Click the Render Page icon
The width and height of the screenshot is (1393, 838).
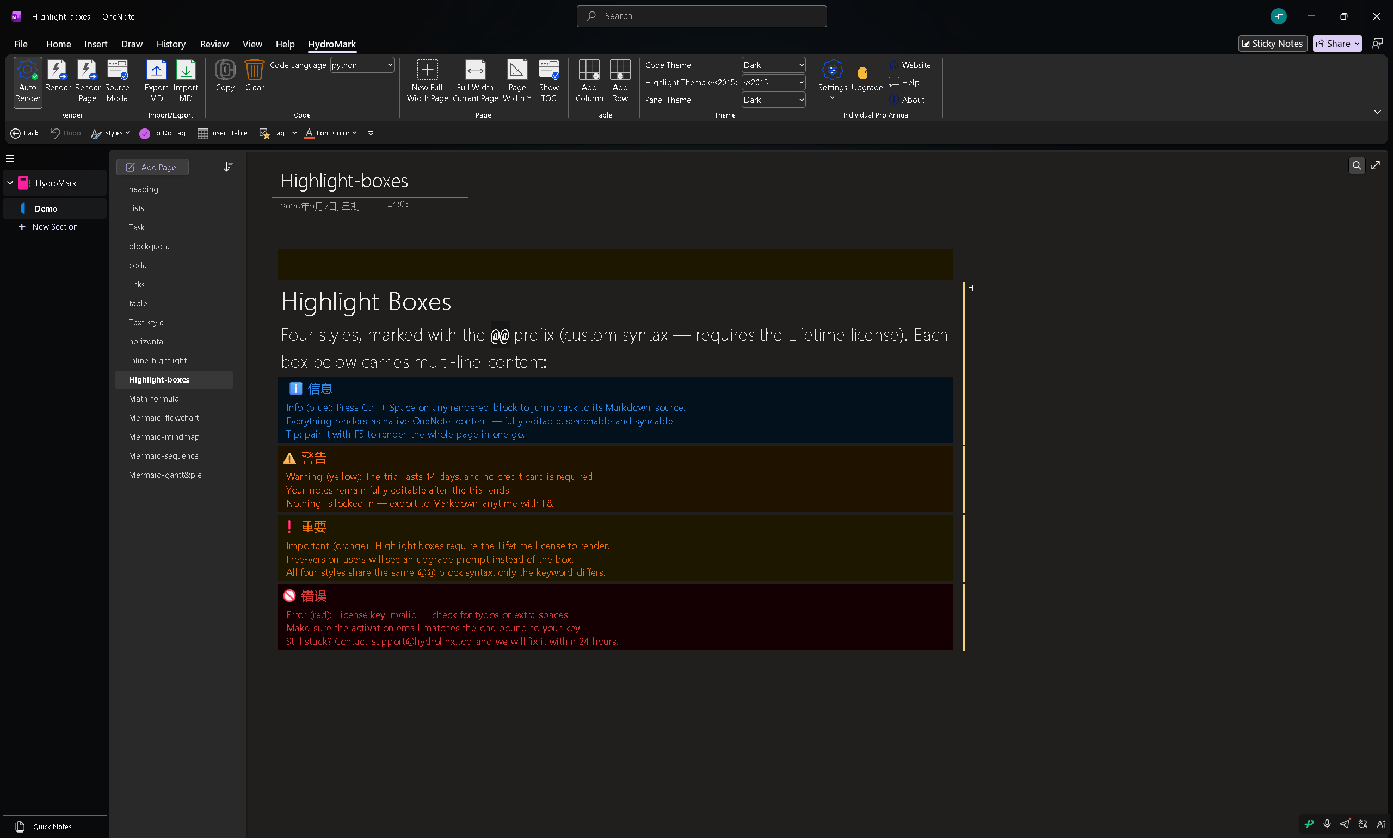click(x=88, y=81)
